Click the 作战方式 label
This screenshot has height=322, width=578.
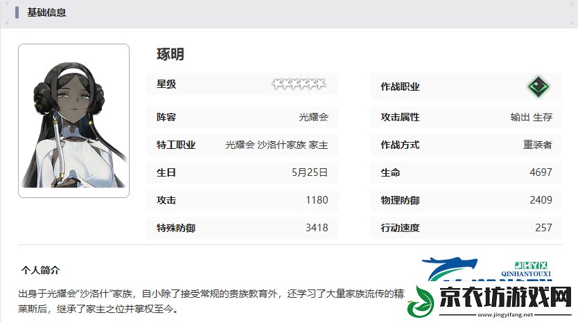400,145
